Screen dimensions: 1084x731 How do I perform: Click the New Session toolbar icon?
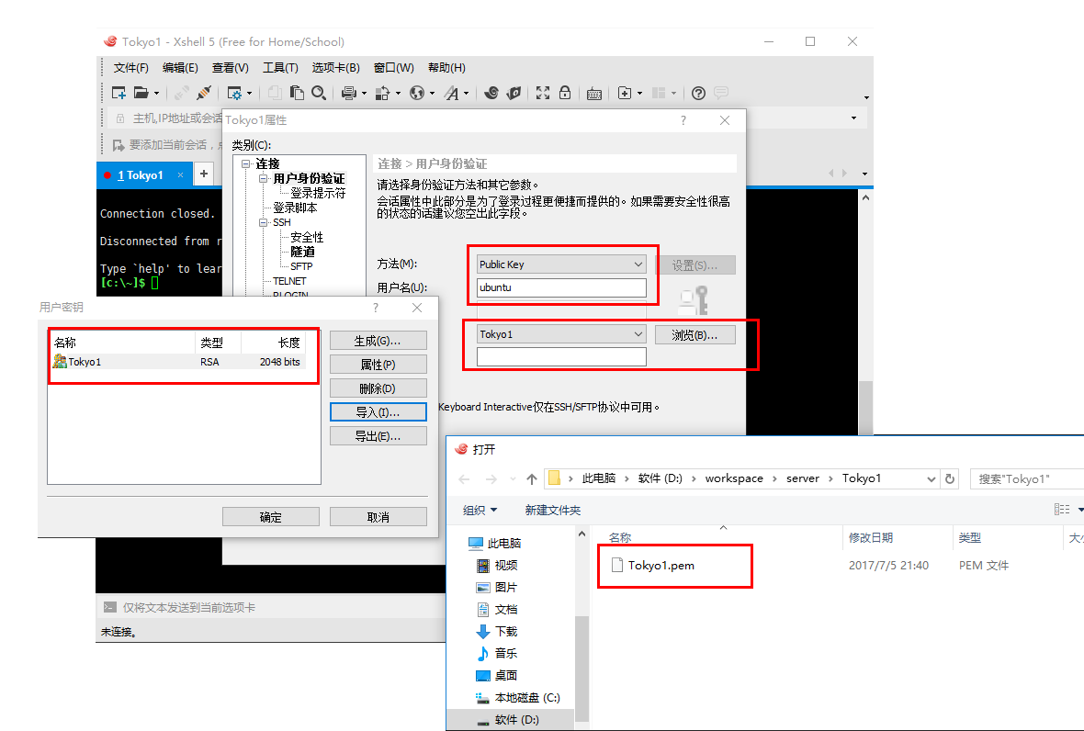pos(119,93)
